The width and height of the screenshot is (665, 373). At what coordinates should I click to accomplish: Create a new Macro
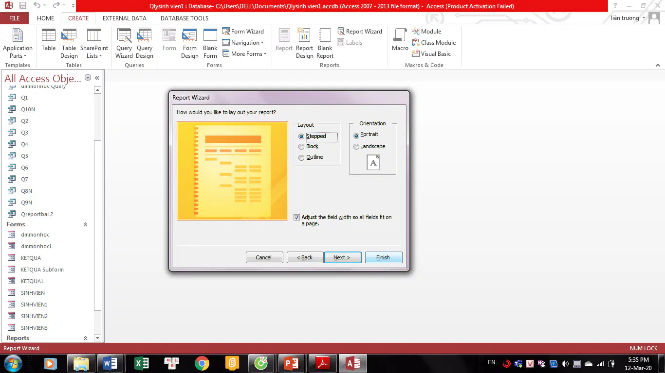tap(400, 40)
